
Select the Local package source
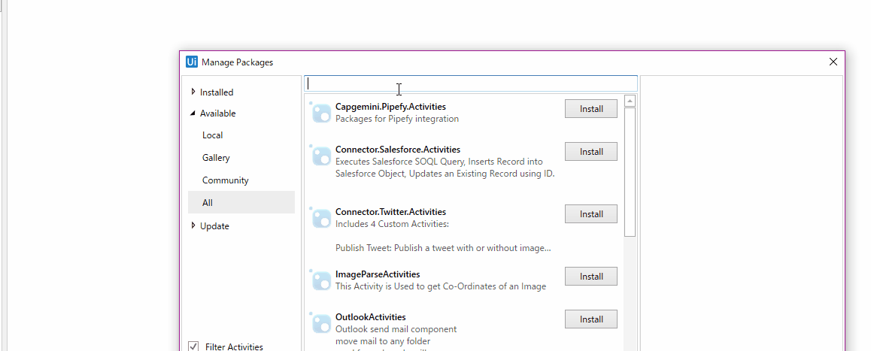(x=212, y=135)
